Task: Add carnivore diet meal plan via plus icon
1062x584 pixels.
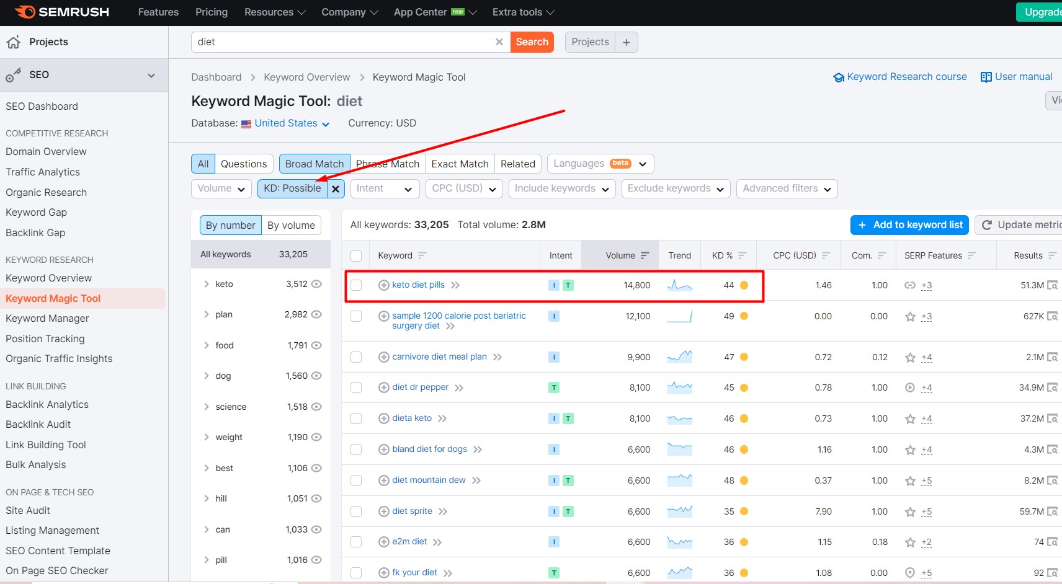Action: pyautogui.click(x=383, y=357)
